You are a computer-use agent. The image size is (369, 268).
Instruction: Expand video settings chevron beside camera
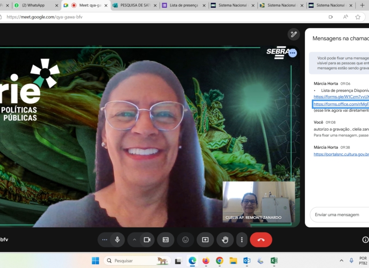point(135,240)
